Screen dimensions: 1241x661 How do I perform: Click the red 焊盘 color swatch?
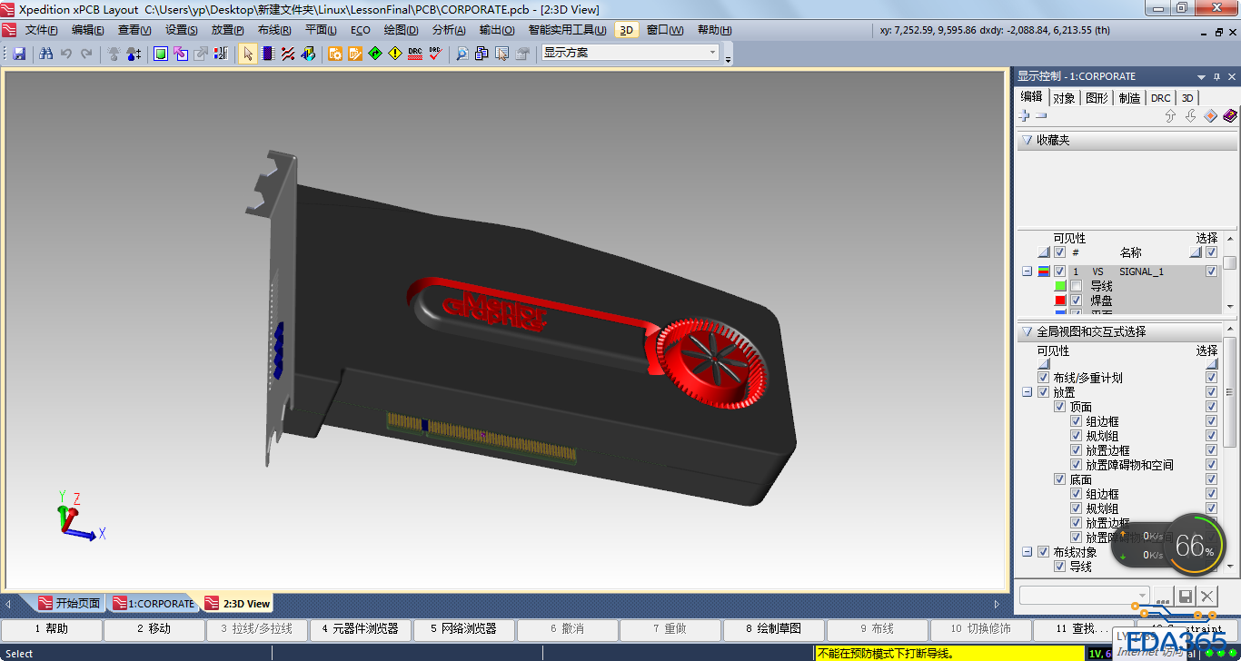pos(1060,301)
